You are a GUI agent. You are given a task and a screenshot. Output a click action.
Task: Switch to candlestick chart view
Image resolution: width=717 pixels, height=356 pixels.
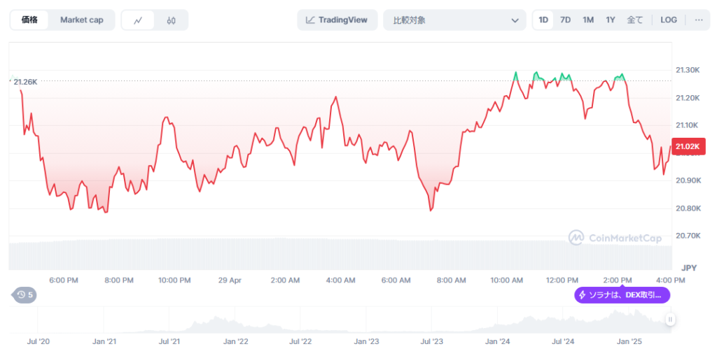pos(171,20)
